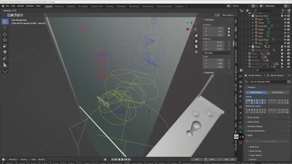Select the Scale tool
Viewport: 292px width, 164px height.
5,46
